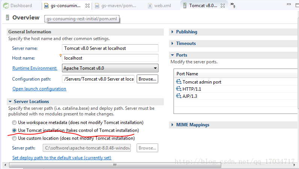Click the Server path field

click(87, 148)
